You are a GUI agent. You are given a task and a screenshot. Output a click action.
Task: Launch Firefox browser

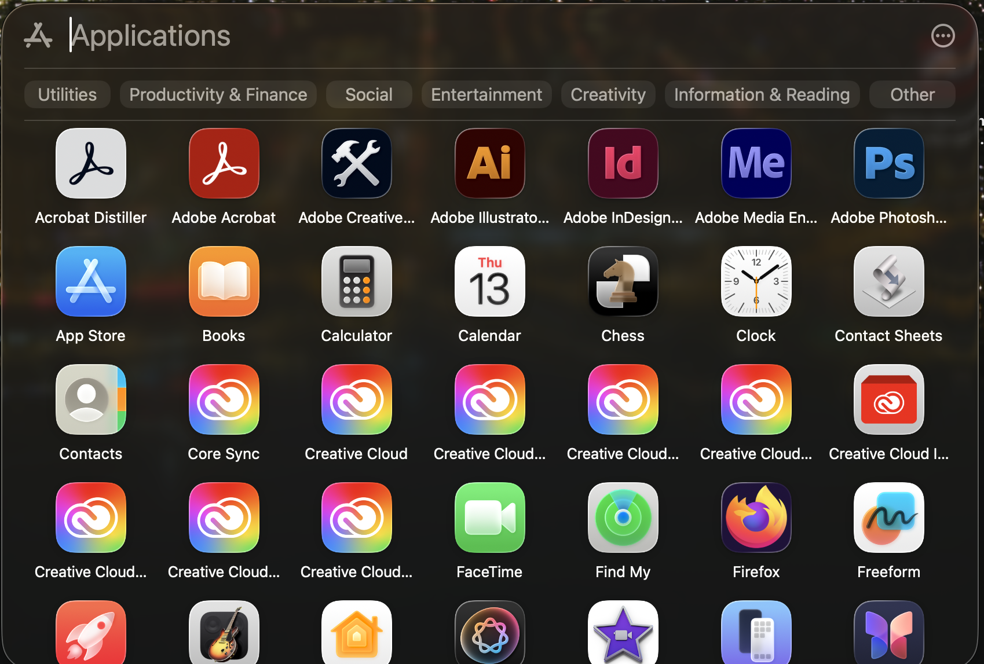(756, 518)
